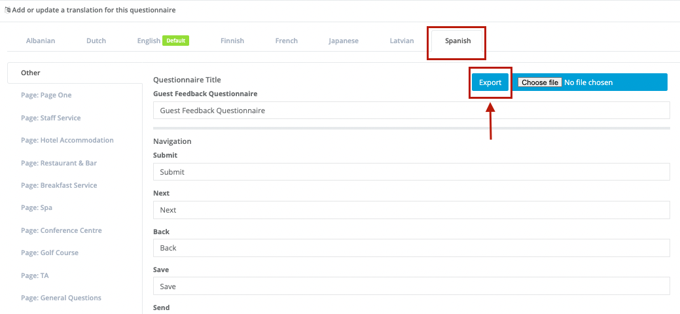
Task: Click the Choose file button
Action: click(540, 82)
